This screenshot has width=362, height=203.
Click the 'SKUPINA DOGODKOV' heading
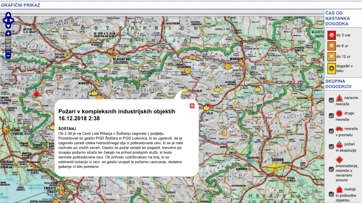tap(338, 84)
